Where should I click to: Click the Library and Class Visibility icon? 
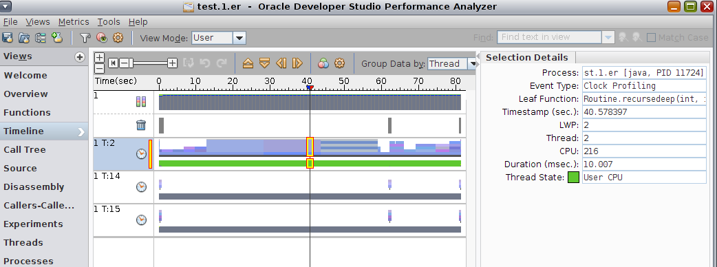(x=102, y=38)
